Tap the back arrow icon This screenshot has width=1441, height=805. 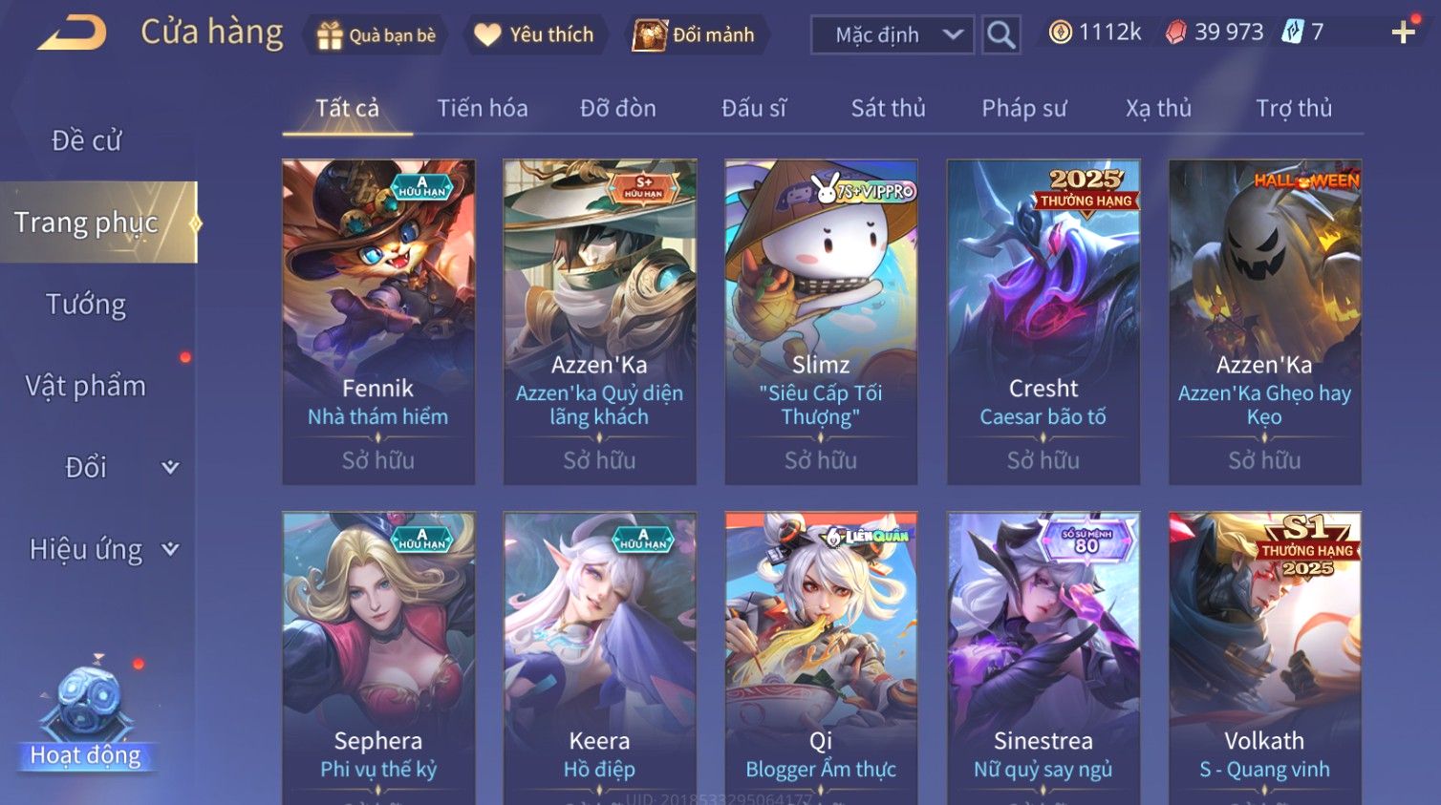click(72, 33)
